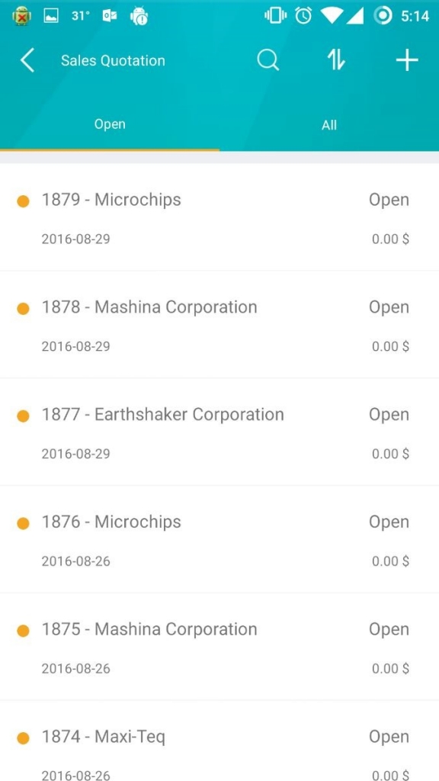
Task: Tap the vibrate mode status icon
Action: click(x=275, y=16)
